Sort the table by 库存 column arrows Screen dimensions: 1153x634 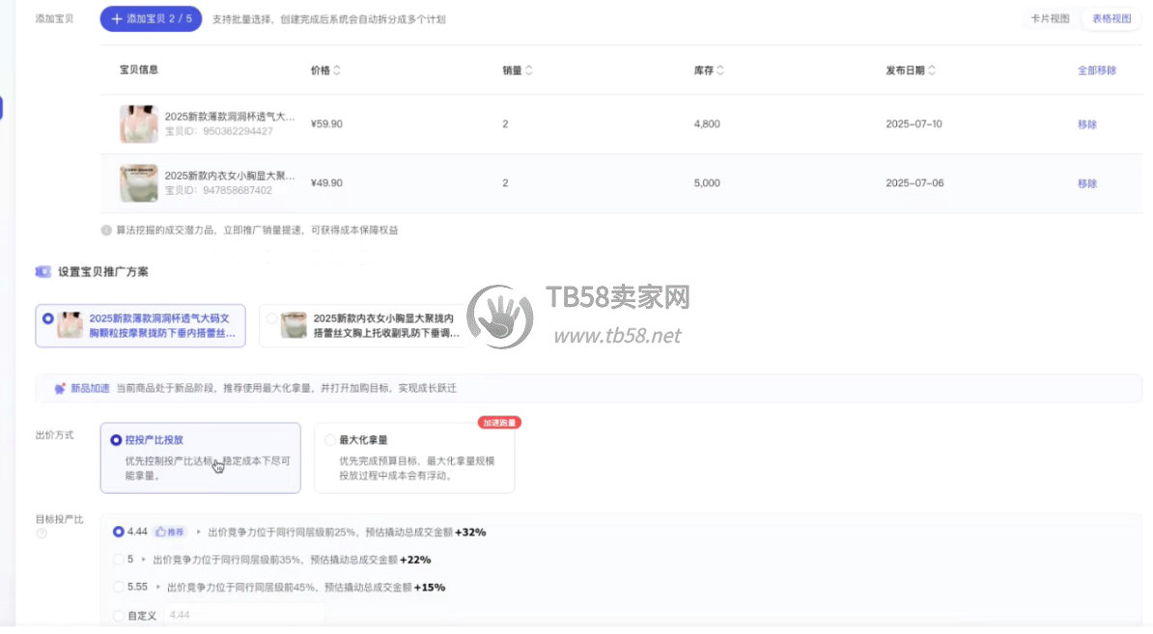[x=720, y=70]
